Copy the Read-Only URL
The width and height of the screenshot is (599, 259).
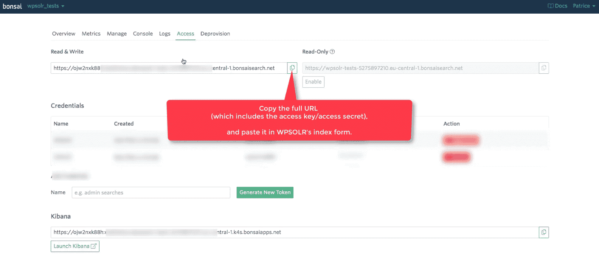click(x=544, y=68)
